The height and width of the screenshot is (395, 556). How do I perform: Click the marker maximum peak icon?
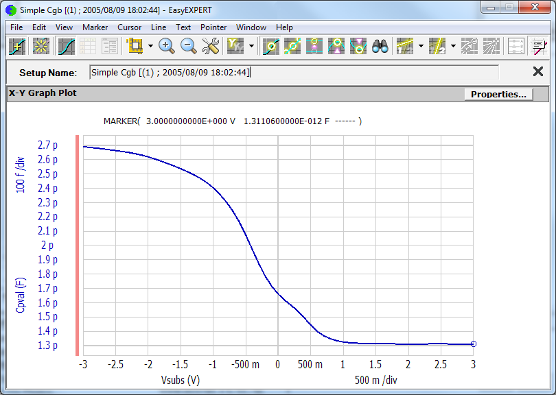pyautogui.click(x=336, y=47)
